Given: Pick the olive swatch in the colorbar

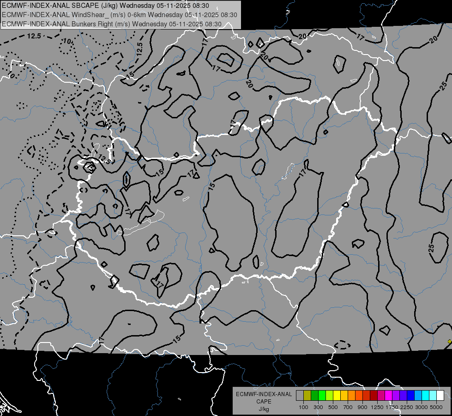Looking at the screenshot, I should [307, 395].
